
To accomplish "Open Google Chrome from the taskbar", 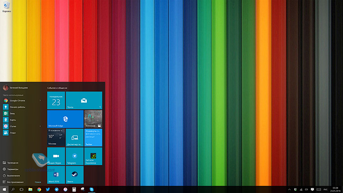I will (x=39, y=189).
